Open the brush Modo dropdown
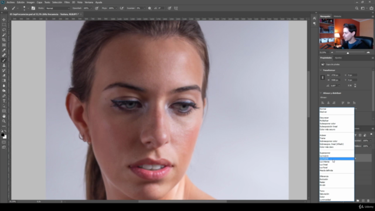375x211 pixels. pyautogui.click(x=57, y=8)
